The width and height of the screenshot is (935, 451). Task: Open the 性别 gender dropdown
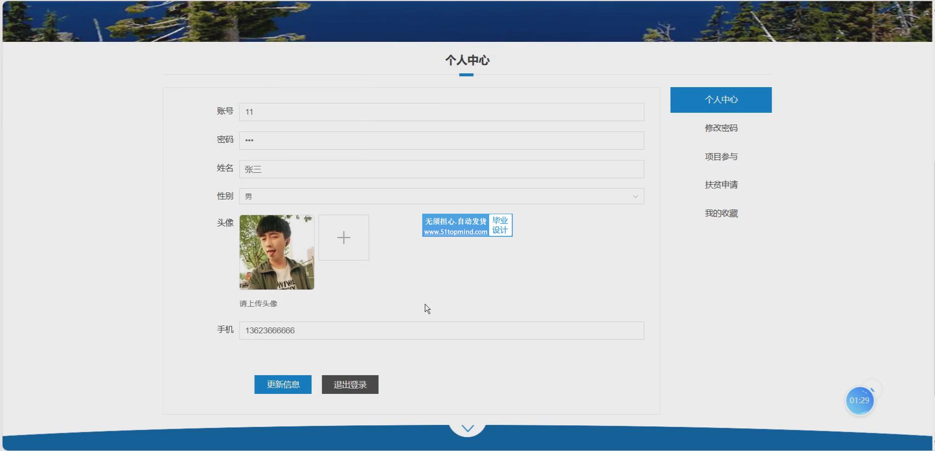441,196
